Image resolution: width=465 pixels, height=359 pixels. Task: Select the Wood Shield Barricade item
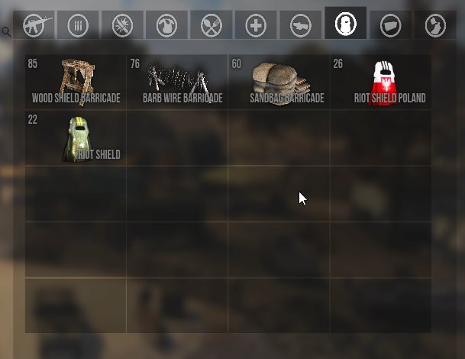click(76, 82)
